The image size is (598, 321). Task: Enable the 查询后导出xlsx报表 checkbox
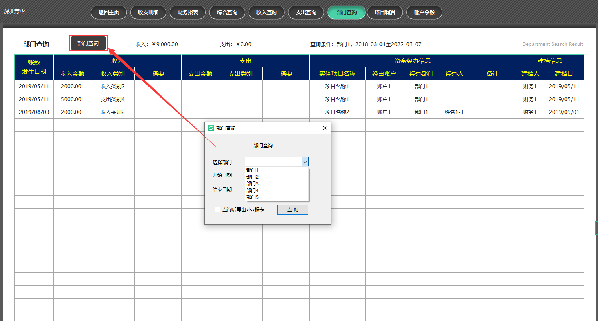pos(218,209)
